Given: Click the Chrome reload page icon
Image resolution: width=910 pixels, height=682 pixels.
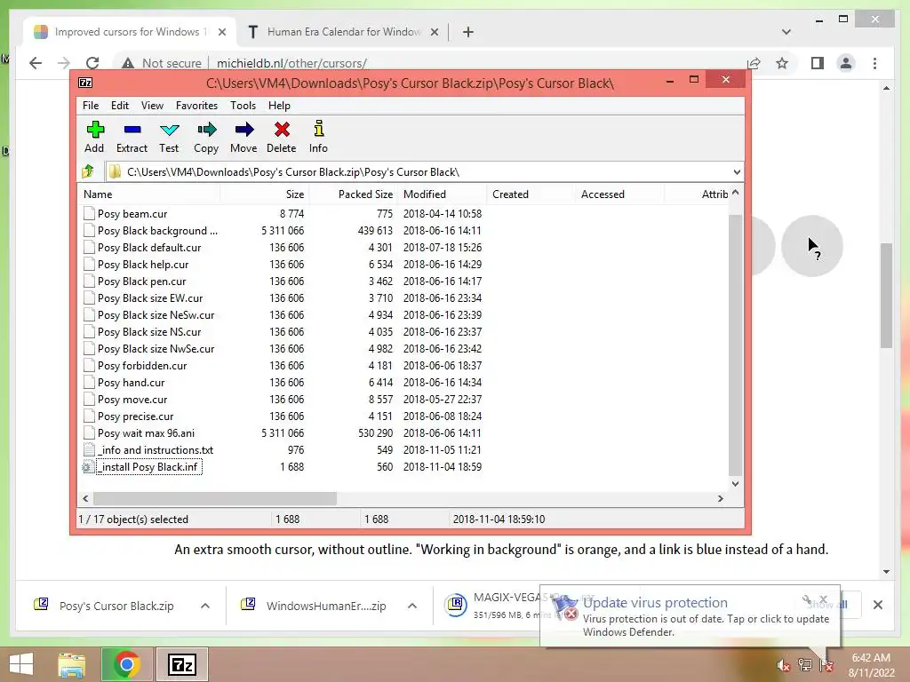Looking at the screenshot, I should coord(92,63).
